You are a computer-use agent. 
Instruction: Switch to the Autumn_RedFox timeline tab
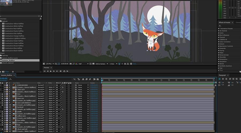point(7,75)
